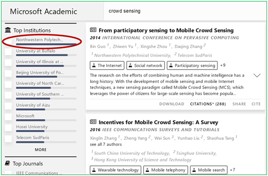268x176 pixels.
Task: Show more institutions via MORE
Action: (x=41, y=150)
